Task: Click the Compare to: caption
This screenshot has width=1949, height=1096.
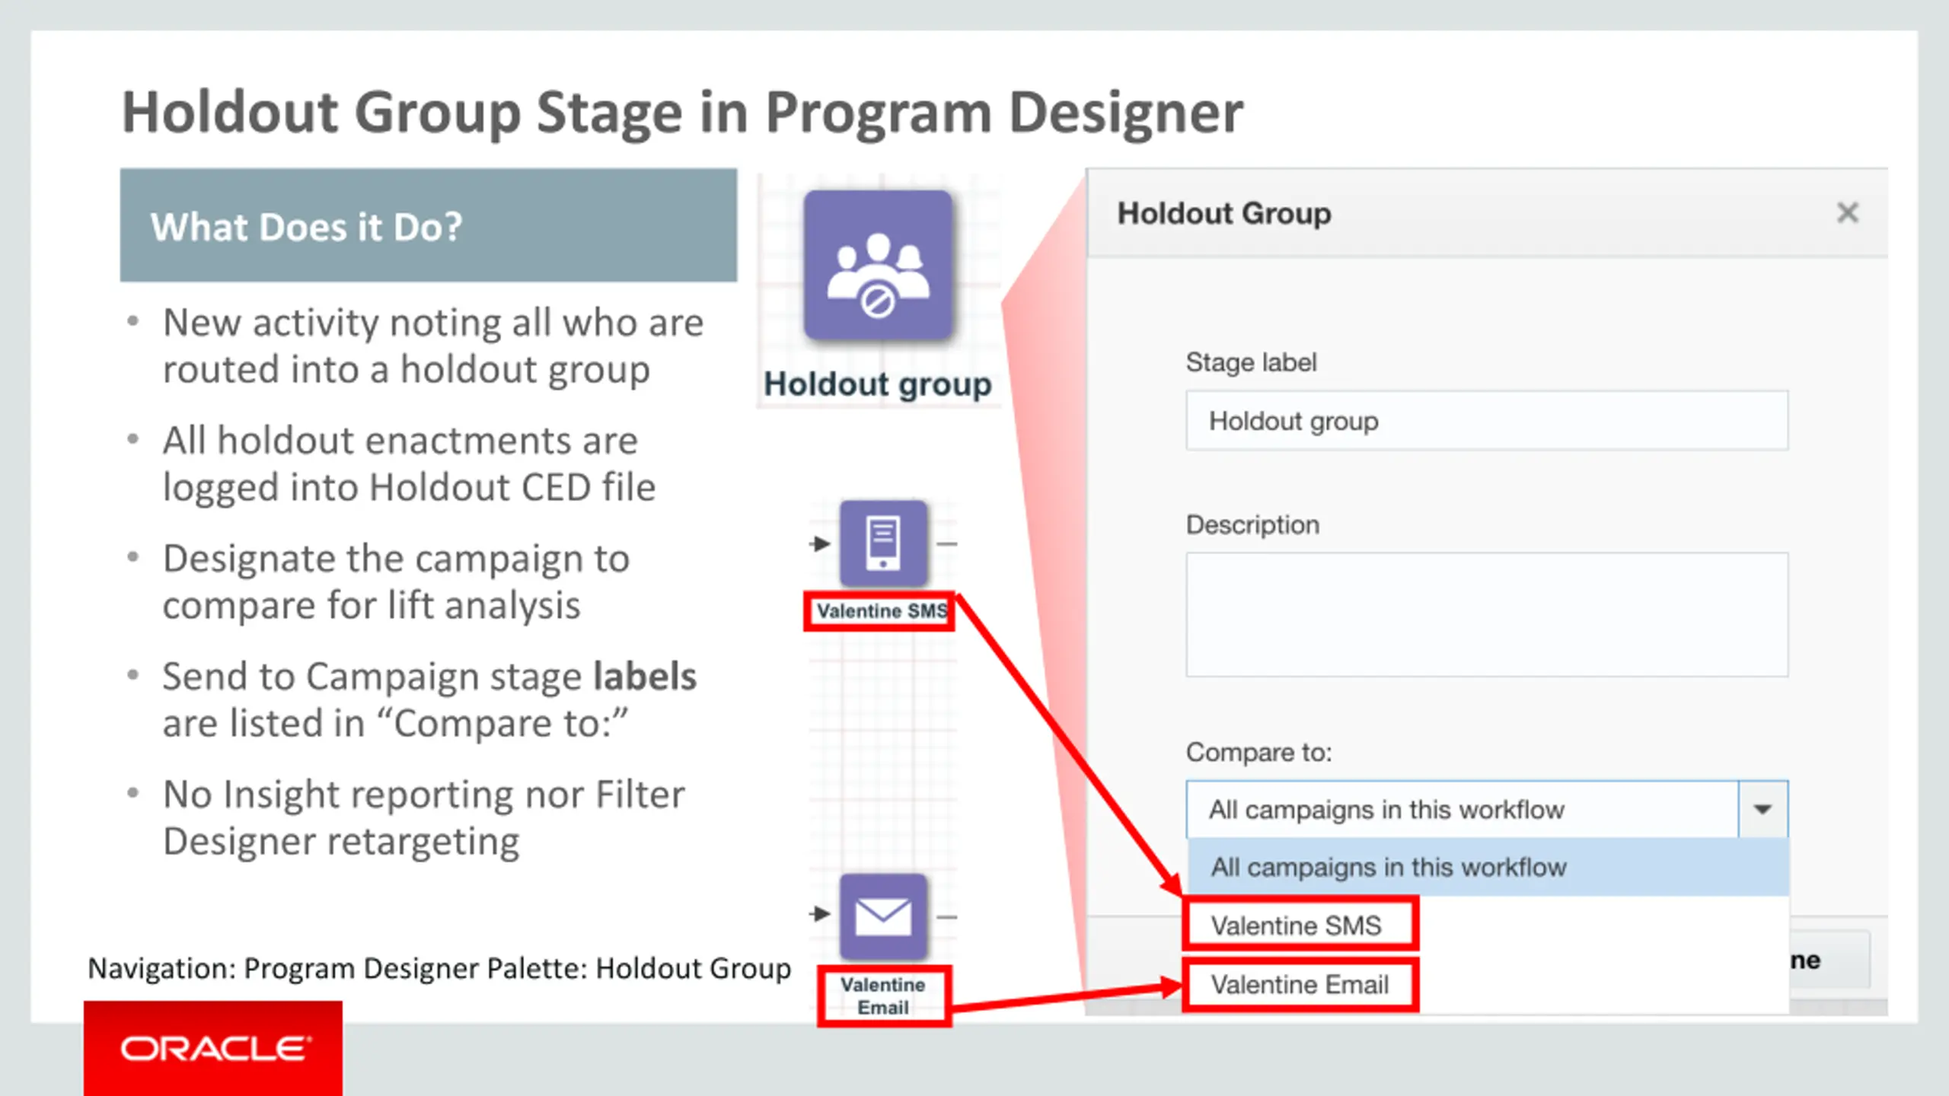Action: (x=1259, y=752)
